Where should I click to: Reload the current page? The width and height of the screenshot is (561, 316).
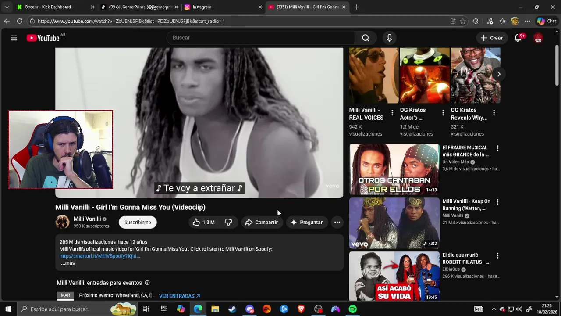click(19, 21)
